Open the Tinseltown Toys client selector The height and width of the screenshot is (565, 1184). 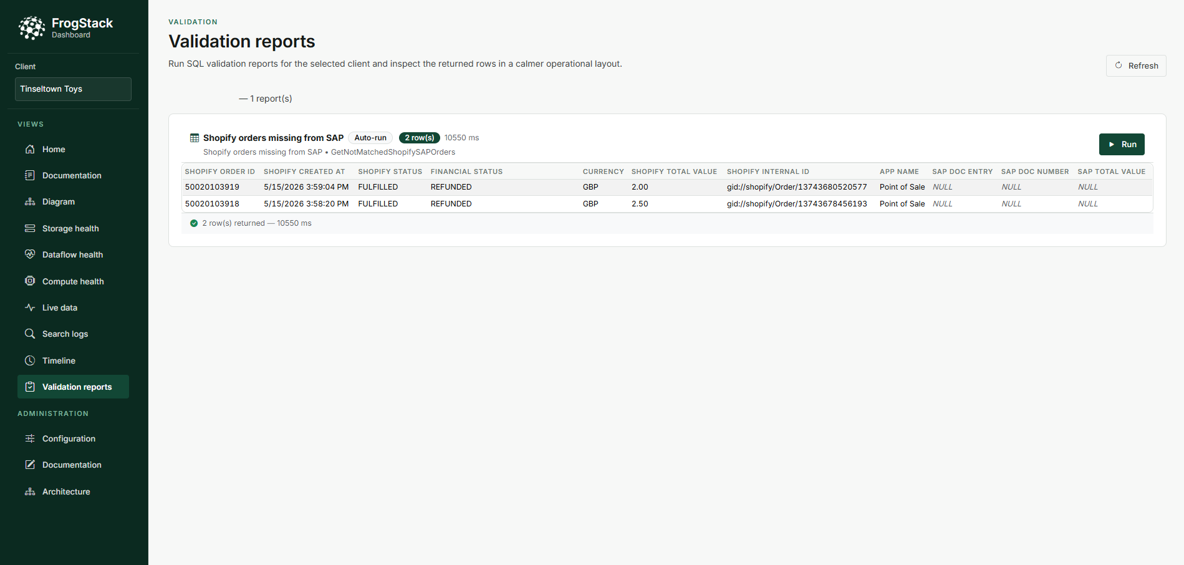pos(73,89)
